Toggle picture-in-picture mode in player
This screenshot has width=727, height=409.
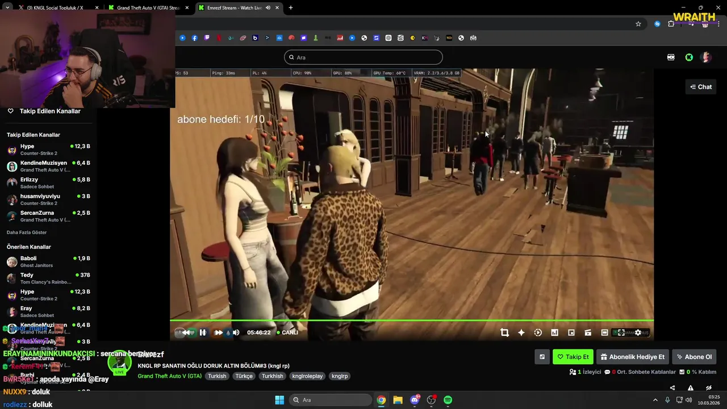[x=571, y=333]
